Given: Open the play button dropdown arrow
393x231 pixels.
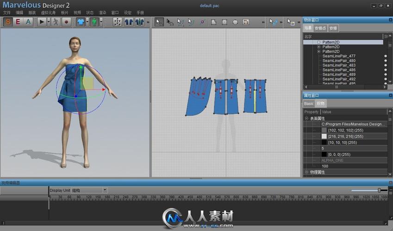Looking at the screenshot, I should [x=49, y=22].
